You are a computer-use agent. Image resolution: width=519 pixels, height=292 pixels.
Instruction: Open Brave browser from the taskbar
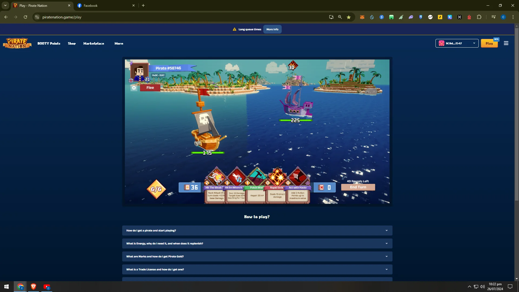(34, 287)
